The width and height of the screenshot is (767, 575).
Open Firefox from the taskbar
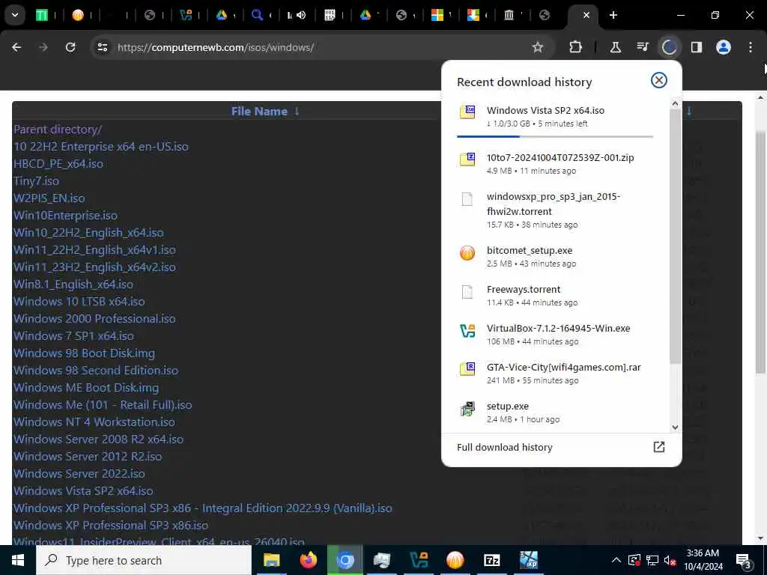[x=308, y=560]
